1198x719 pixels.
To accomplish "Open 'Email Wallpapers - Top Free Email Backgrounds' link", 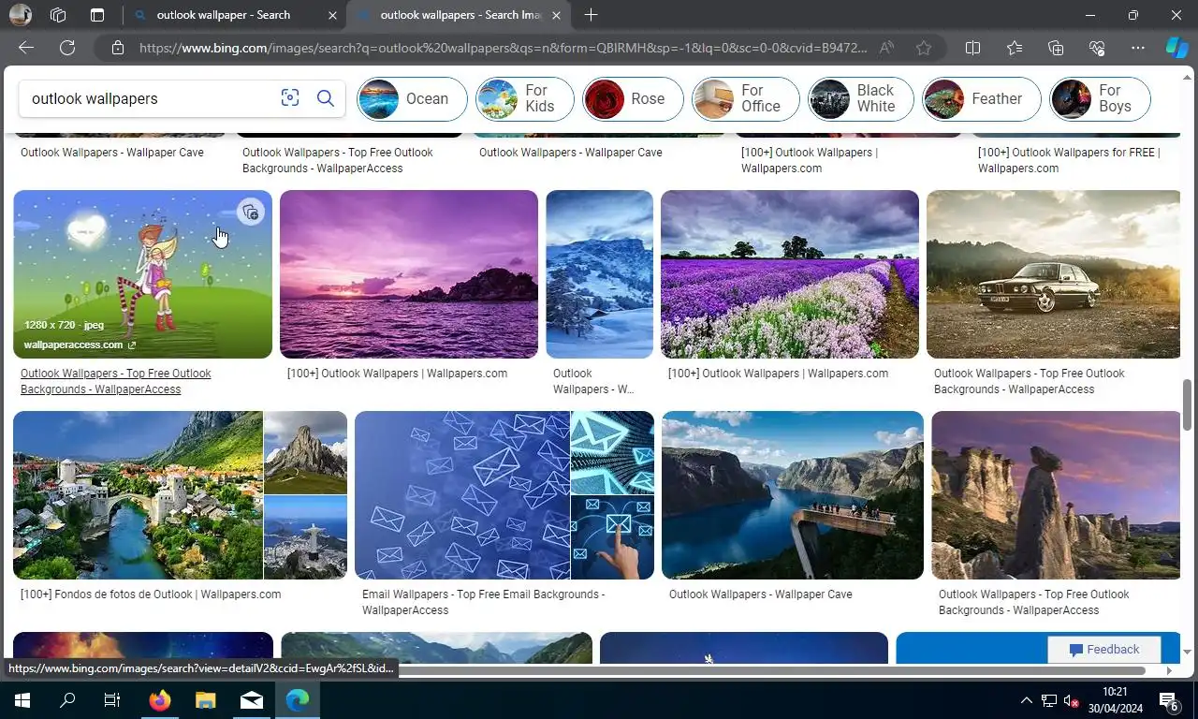I will [484, 602].
